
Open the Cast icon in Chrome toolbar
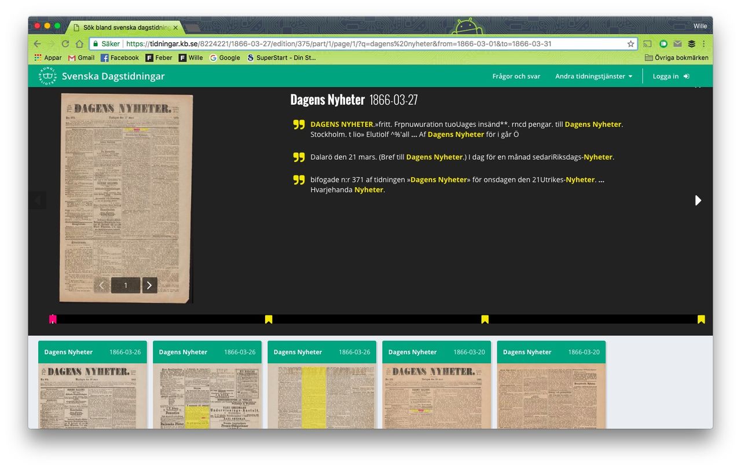click(x=647, y=44)
